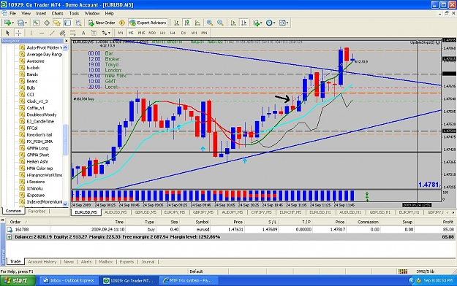Screen dimensions: 457x286
Task: Expand the arrows tool dropdown
Action: [109, 33]
